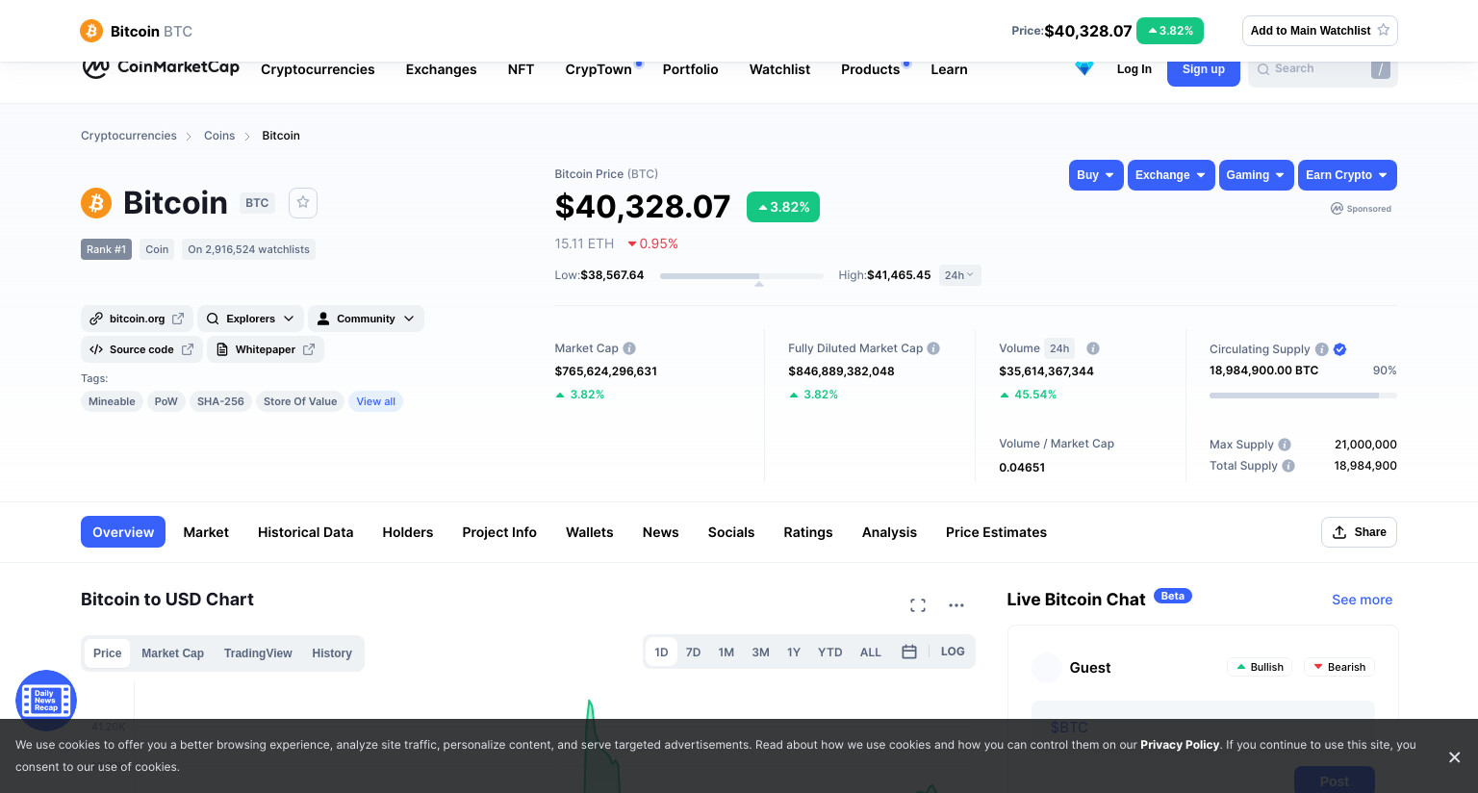This screenshot has width=1478, height=793.
Task: Select the 7D chart range
Action: click(693, 652)
